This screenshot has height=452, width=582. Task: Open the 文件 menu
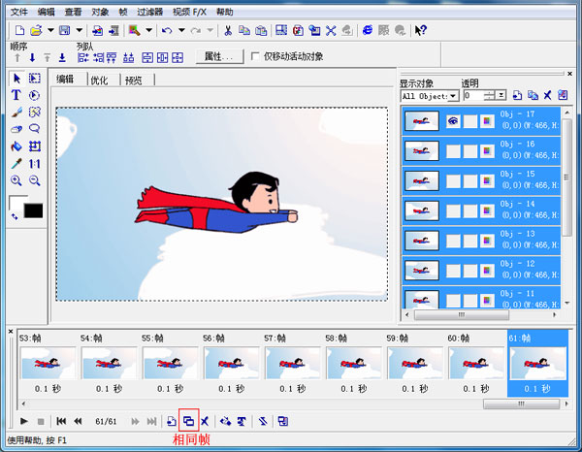click(19, 12)
